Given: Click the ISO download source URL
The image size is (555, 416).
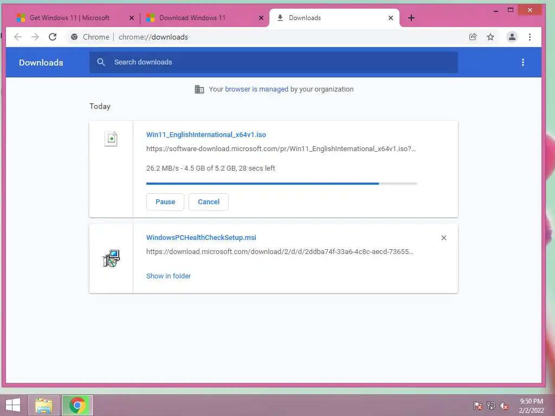Looking at the screenshot, I should pos(281,148).
